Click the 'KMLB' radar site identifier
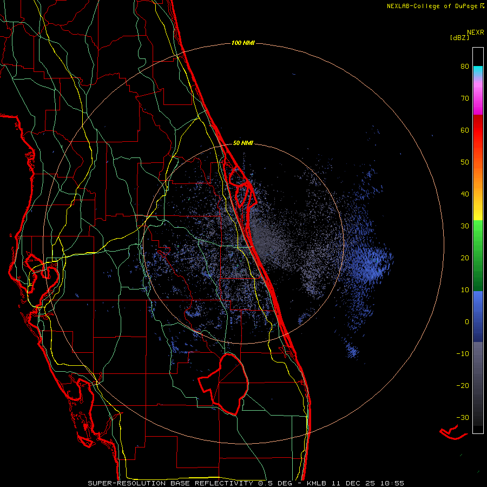 318,483
